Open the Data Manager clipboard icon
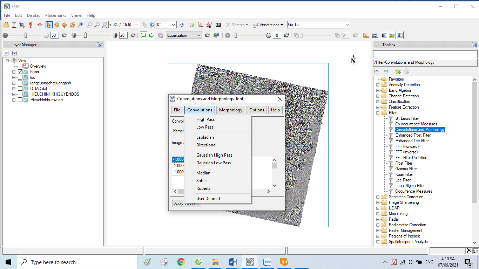 point(14,25)
